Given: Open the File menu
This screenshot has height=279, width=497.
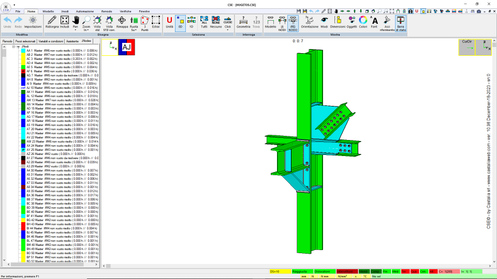Looking at the screenshot, I should pyautogui.click(x=18, y=11).
